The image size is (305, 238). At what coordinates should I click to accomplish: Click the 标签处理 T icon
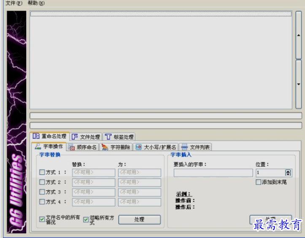pos(108,137)
